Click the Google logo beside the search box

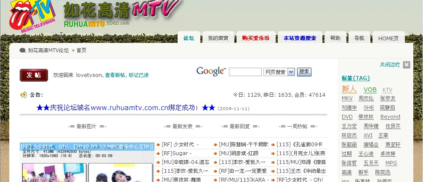click(x=211, y=71)
